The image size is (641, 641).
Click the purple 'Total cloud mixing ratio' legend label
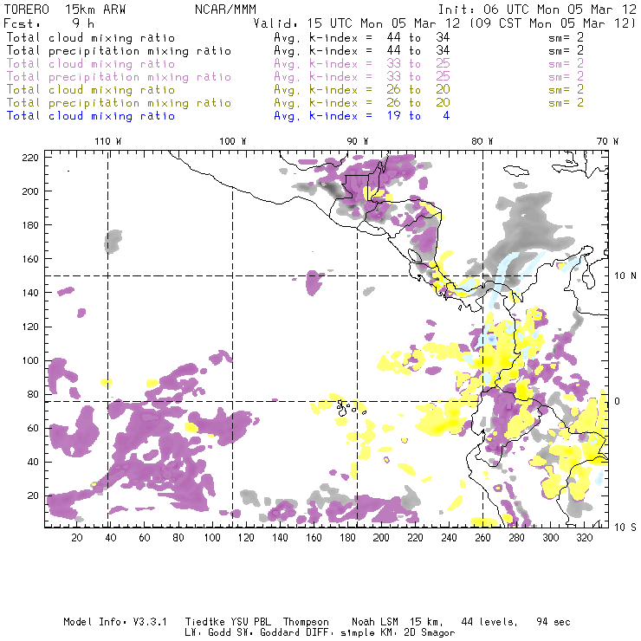pos(91,64)
